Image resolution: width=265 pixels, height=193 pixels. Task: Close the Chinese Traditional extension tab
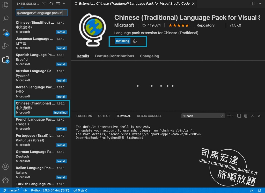(193, 4)
